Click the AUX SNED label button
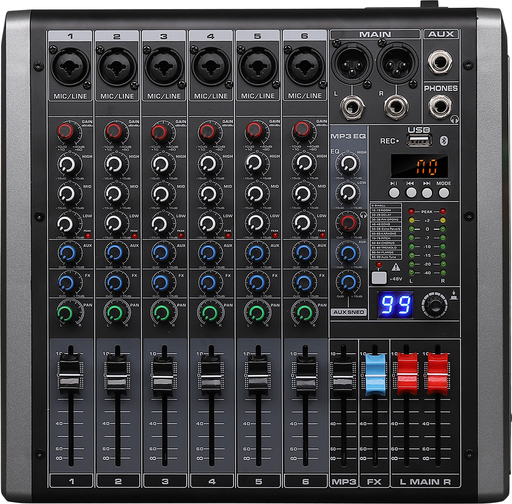Screen dimensions: 512x504 click(348, 312)
